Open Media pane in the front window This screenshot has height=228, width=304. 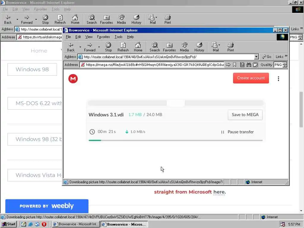[184, 47]
